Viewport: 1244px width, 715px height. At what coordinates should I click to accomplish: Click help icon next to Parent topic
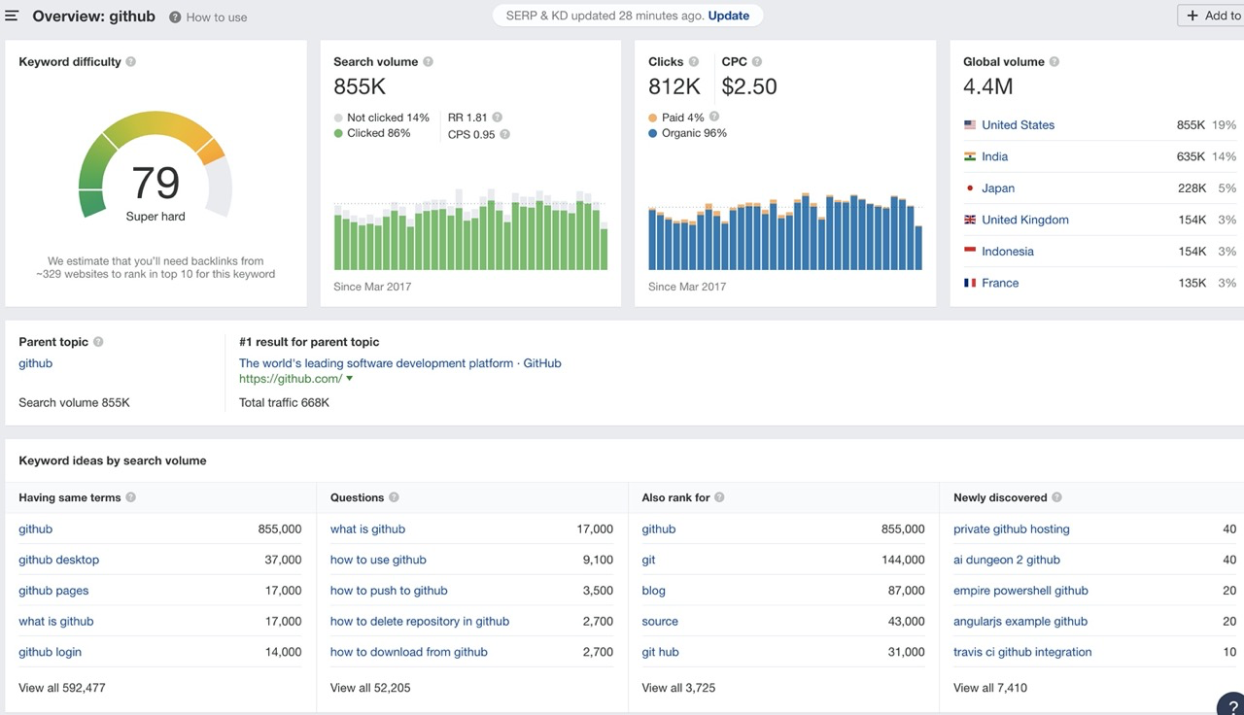click(98, 342)
